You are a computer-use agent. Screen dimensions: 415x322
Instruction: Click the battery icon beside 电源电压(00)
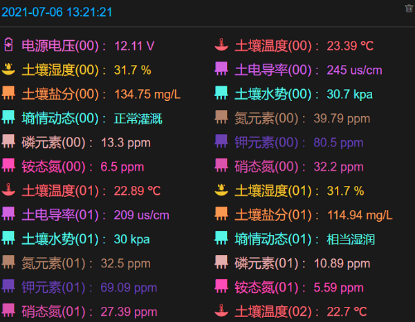click(x=8, y=46)
